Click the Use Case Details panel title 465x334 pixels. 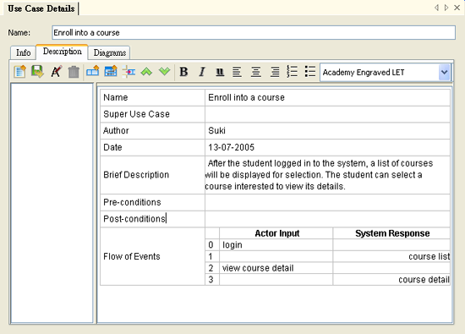(x=41, y=8)
